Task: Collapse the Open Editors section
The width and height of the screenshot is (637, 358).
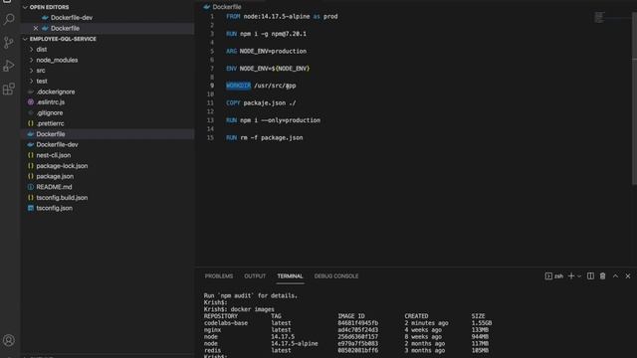Action: pyautogui.click(x=25, y=7)
